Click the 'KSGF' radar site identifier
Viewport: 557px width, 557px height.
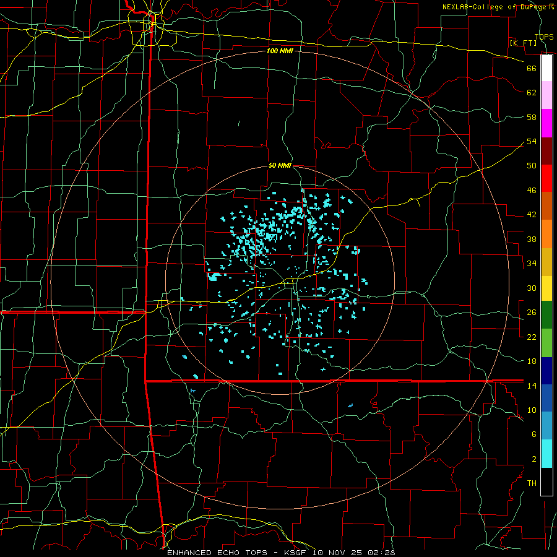[x=295, y=553]
